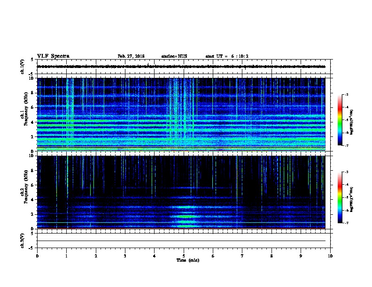Click the time axis tick labeled "2"
This screenshot has width=372, height=287.
(96, 256)
